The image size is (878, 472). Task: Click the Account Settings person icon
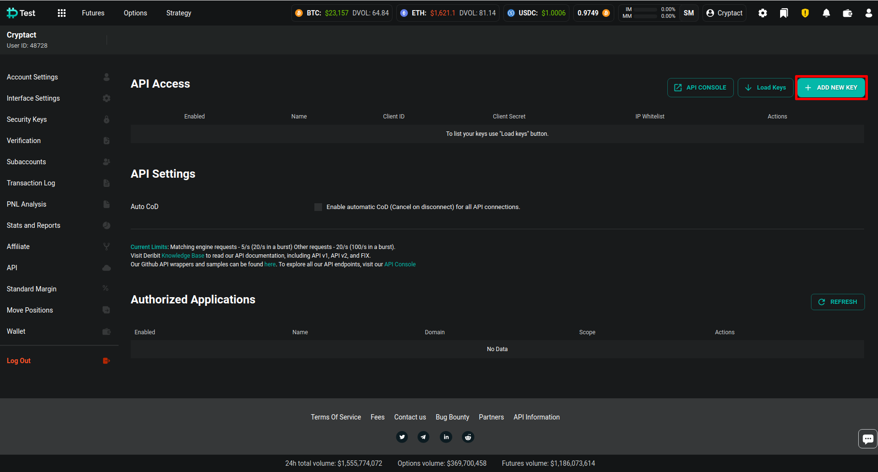107,77
